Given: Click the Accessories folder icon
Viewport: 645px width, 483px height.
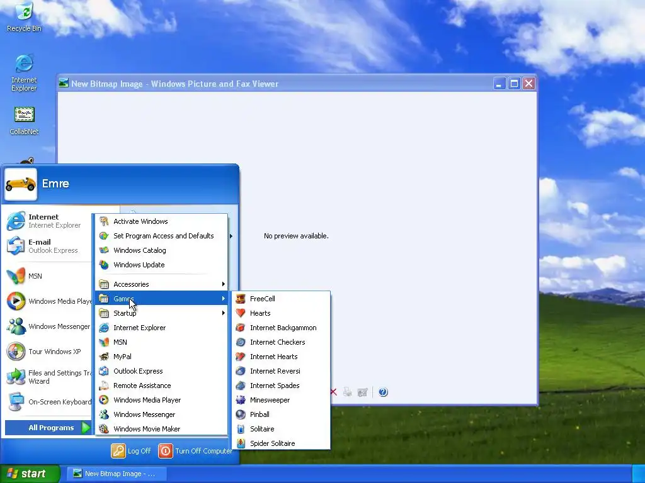Looking at the screenshot, I should coord(104,284).
